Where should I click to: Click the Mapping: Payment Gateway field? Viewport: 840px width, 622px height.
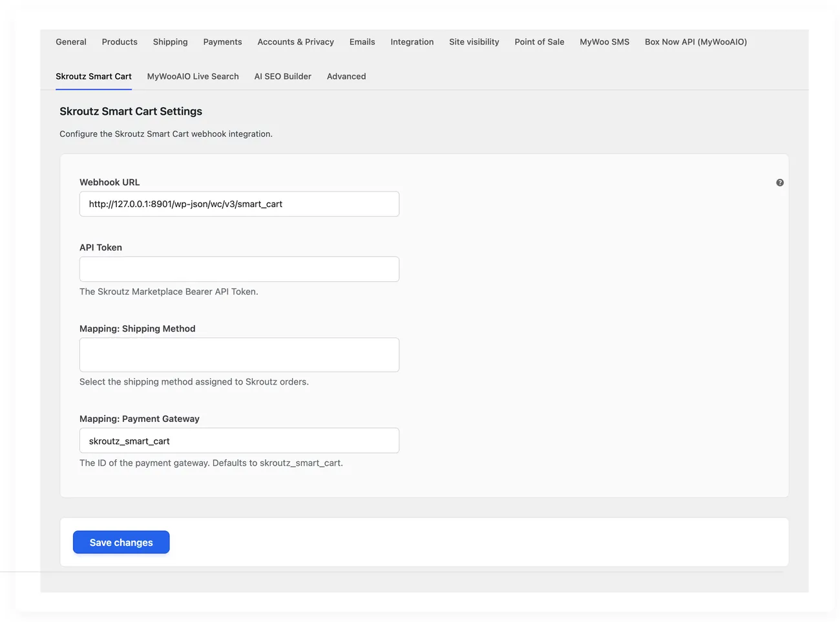point(239,441)
